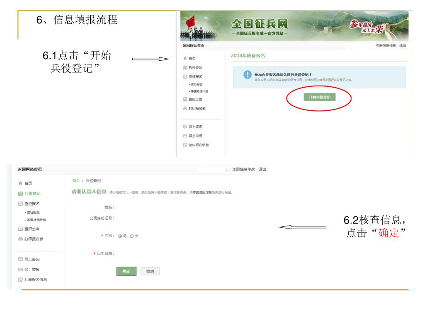Click green 兵役登记 icon in lower sidebar

[x=20, y=194]
